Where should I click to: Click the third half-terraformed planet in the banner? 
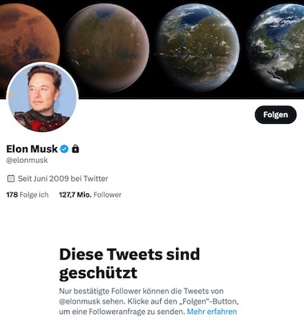click(x=198, y=44)
